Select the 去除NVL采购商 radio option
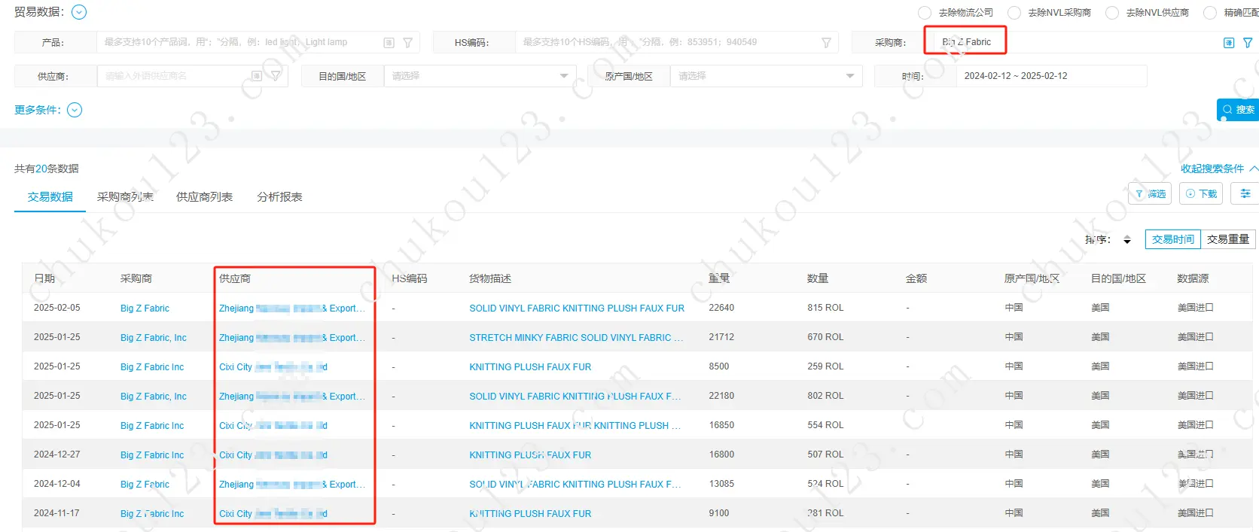This screenshot has height=532, width=1259. pos(1014,13)
